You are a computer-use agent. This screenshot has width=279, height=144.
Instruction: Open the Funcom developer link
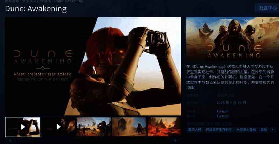point(223,111)
